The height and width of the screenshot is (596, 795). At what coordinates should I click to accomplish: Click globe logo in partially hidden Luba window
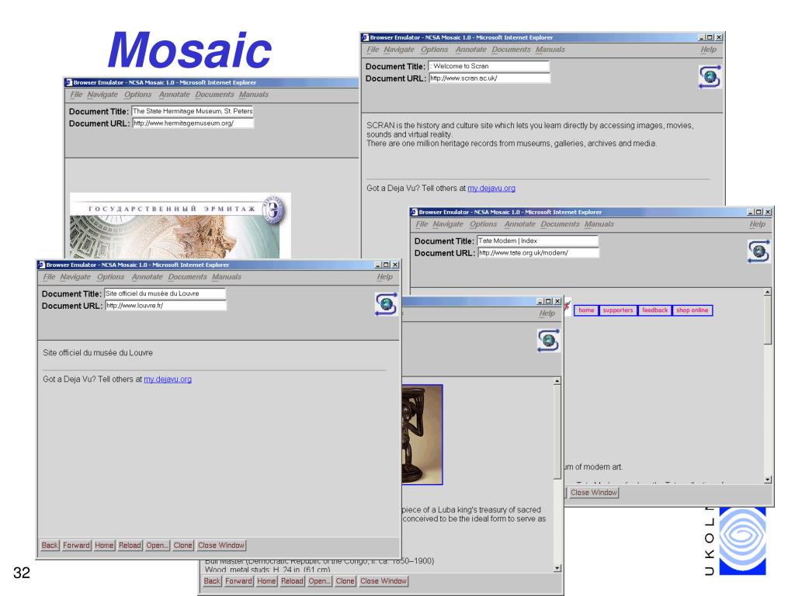(548, 340)
